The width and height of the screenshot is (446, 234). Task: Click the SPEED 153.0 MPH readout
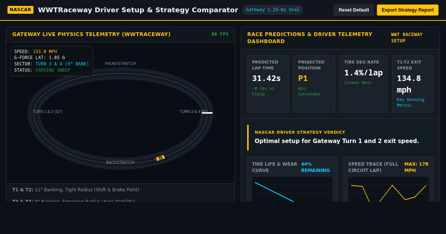35,52
